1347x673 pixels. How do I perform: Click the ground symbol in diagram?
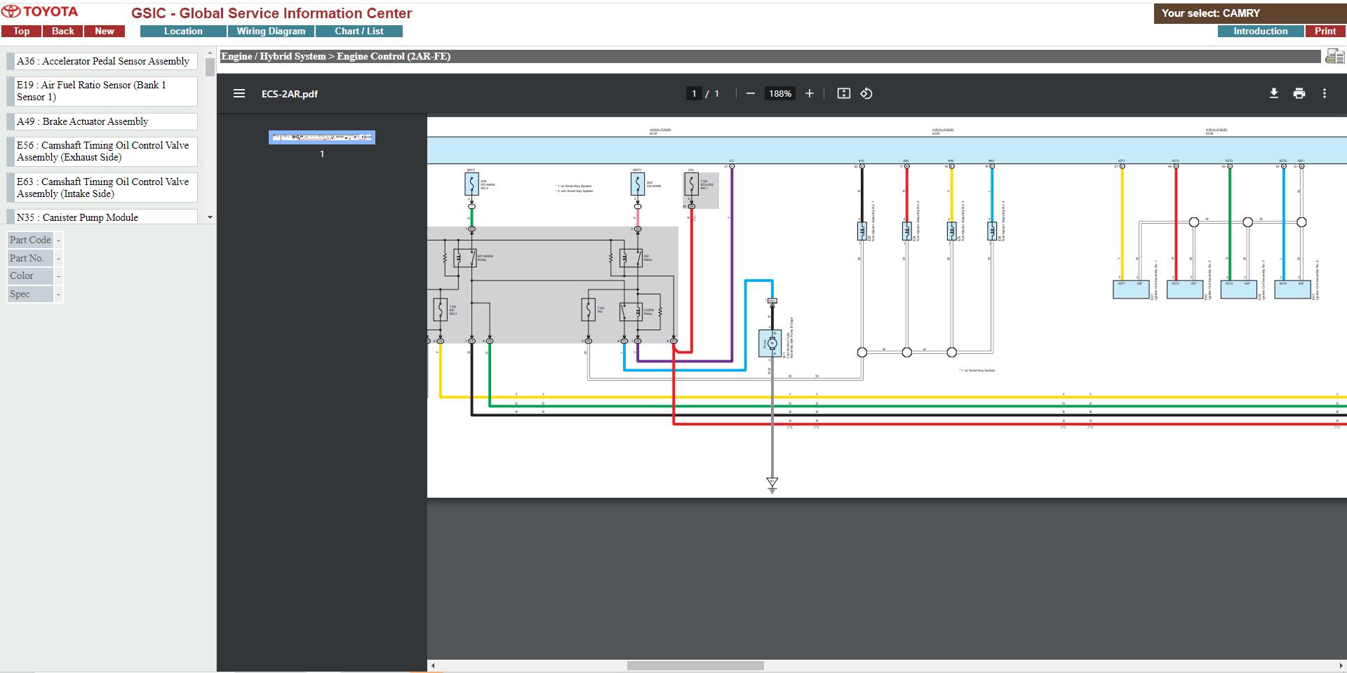tap(772, 484)
